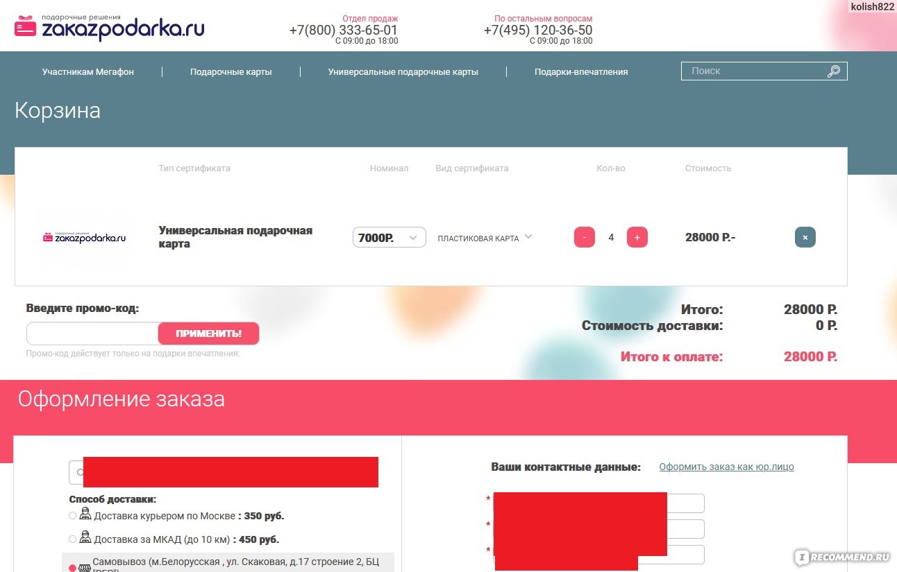
Task: Open Участникам Мегафон menu item
Action: 88,71
